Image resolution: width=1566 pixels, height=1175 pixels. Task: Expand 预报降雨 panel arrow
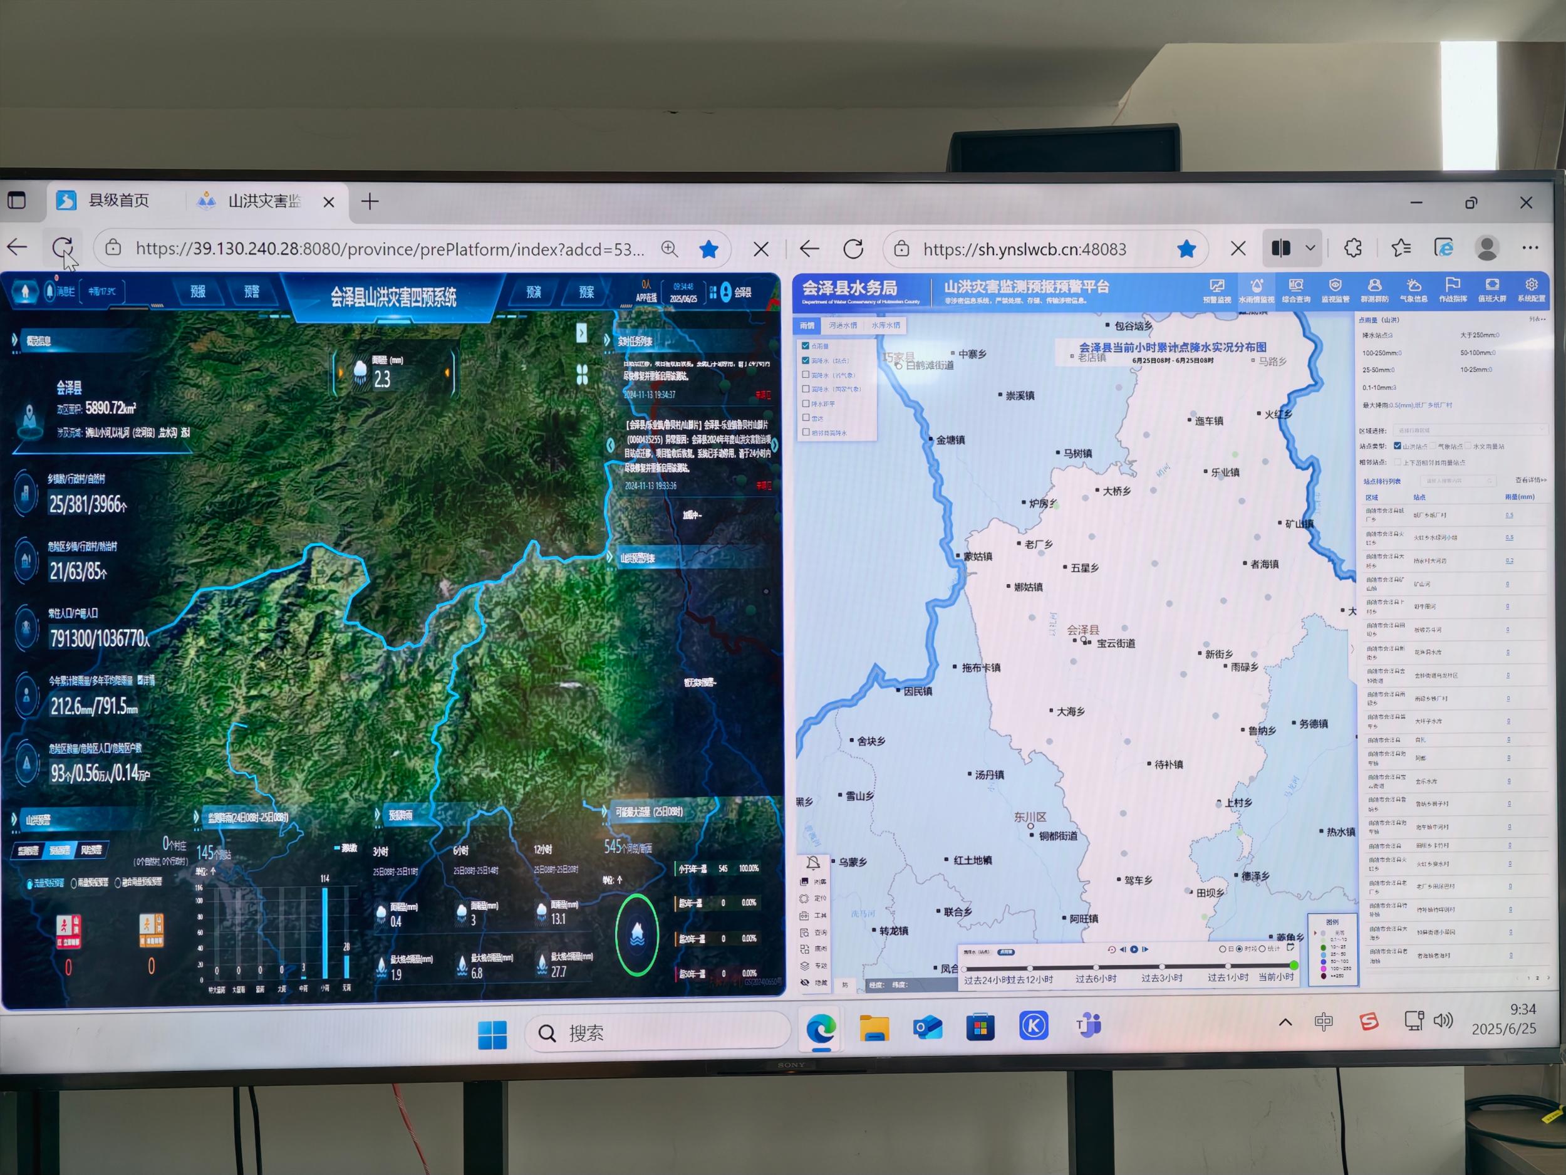tap(378, 815)
